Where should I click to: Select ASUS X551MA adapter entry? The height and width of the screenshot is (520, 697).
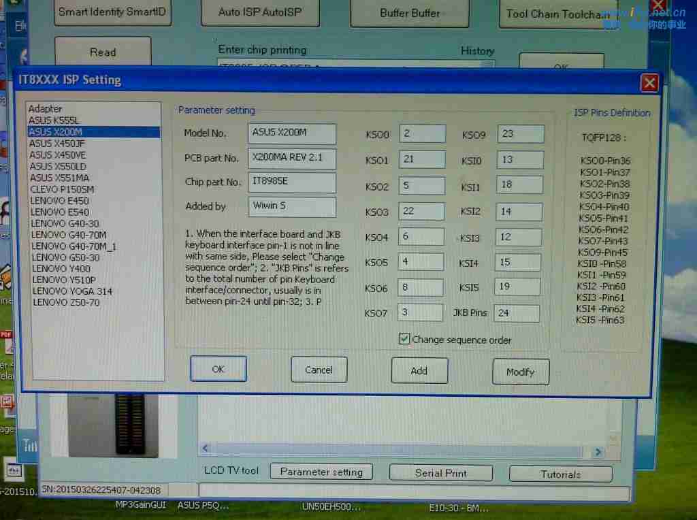tap(60, 178)
